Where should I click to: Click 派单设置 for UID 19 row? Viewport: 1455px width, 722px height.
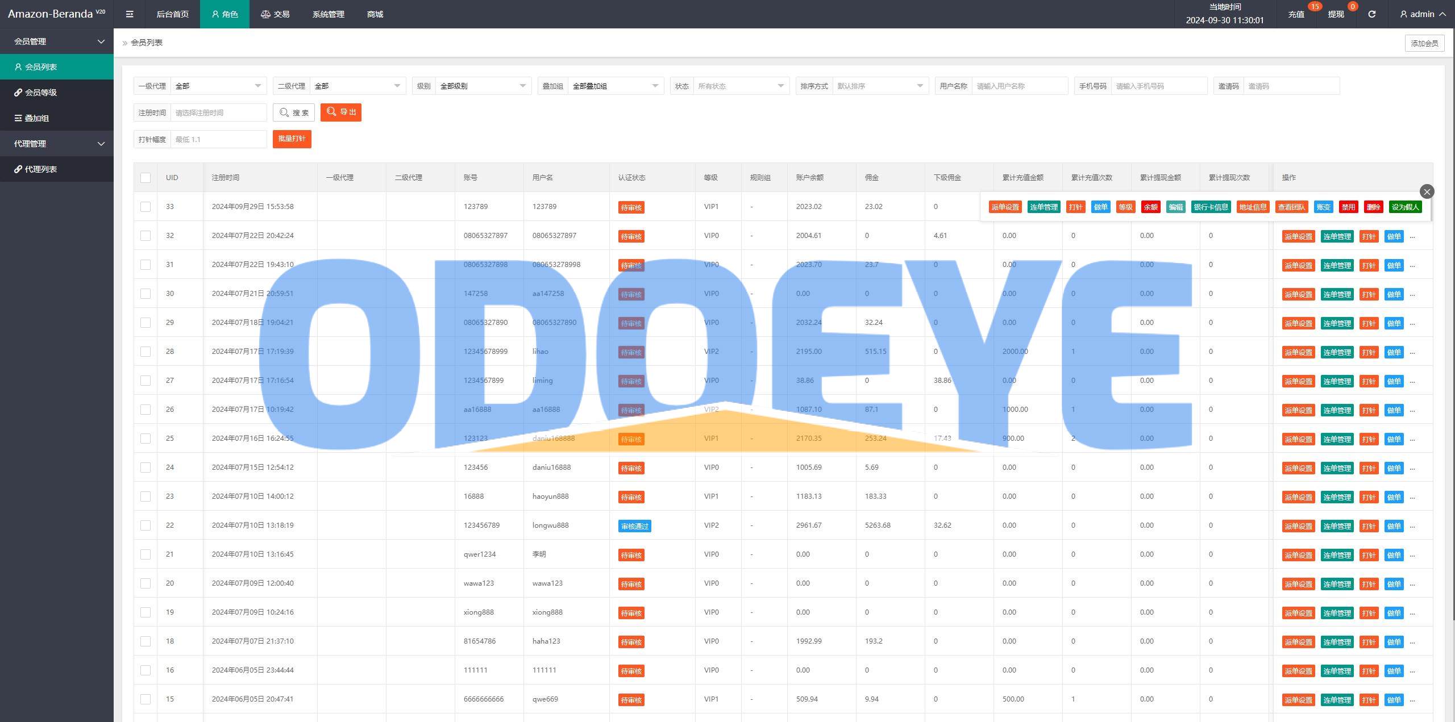(1298, 613)
